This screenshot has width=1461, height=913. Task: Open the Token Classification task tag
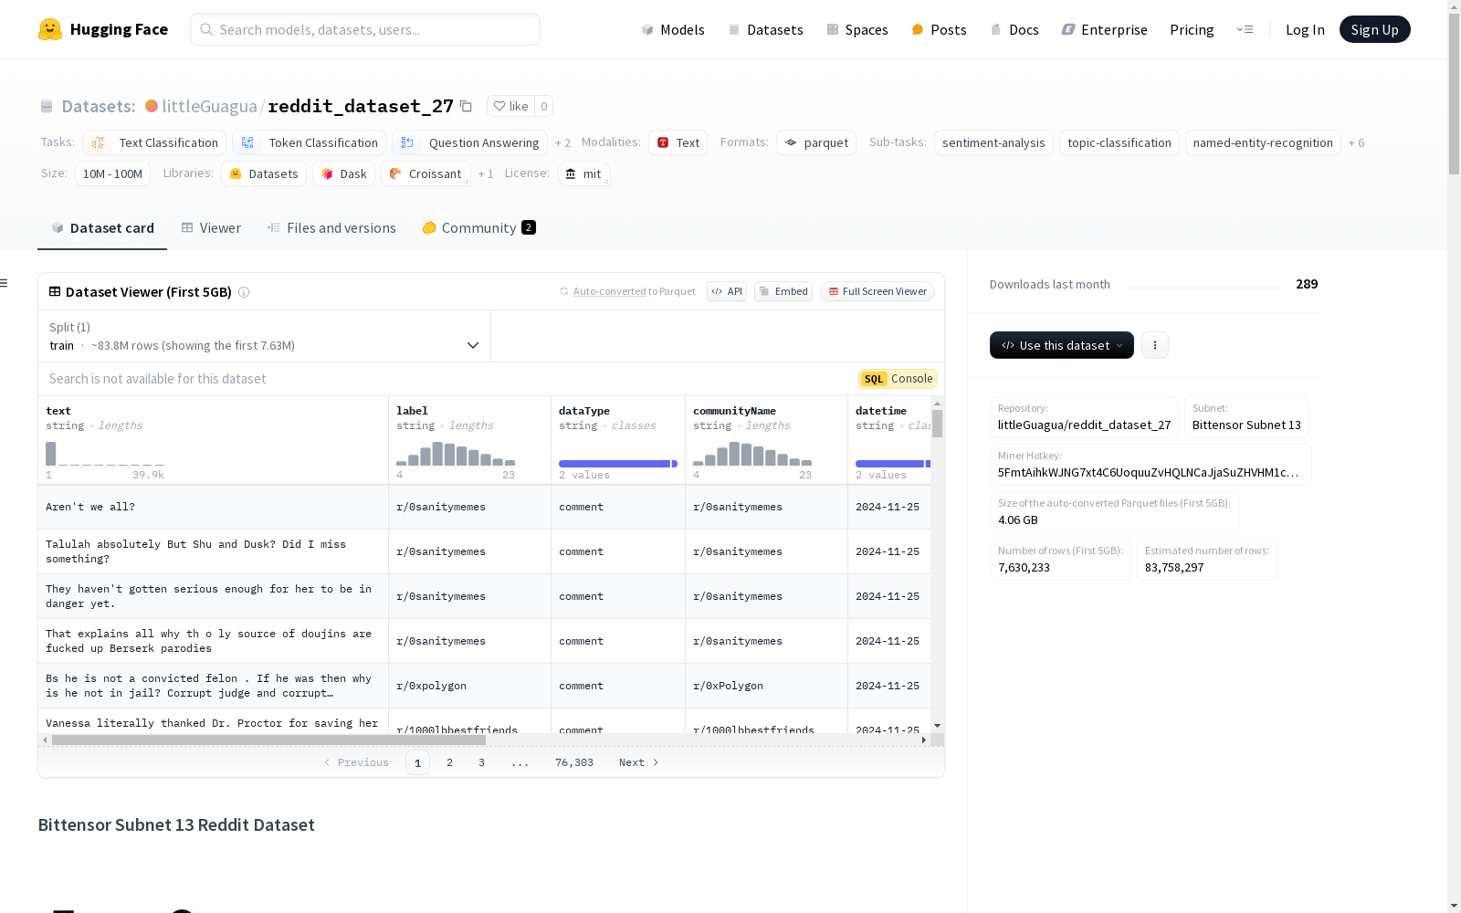[309, 142]
